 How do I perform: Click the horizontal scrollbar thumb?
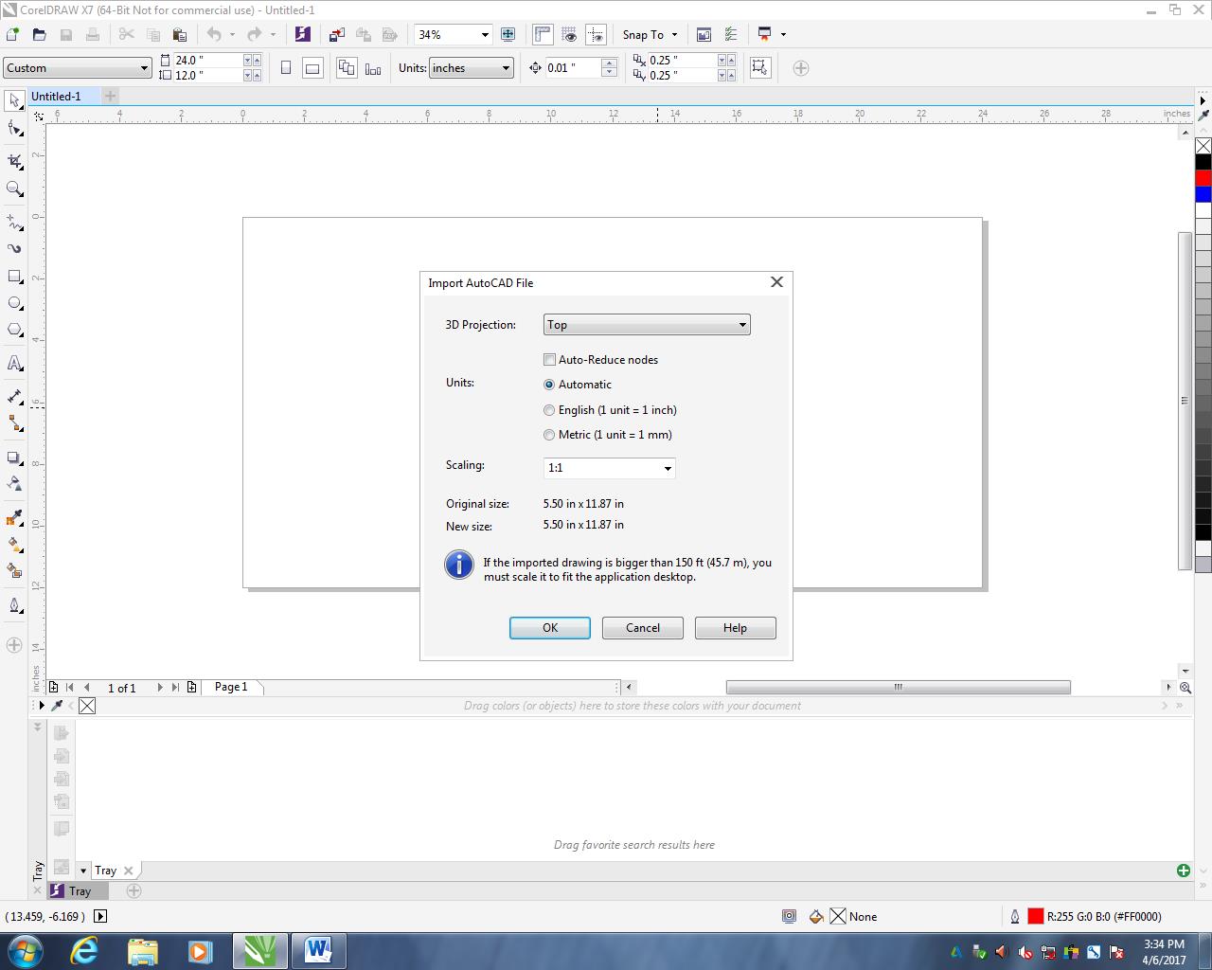899,688
